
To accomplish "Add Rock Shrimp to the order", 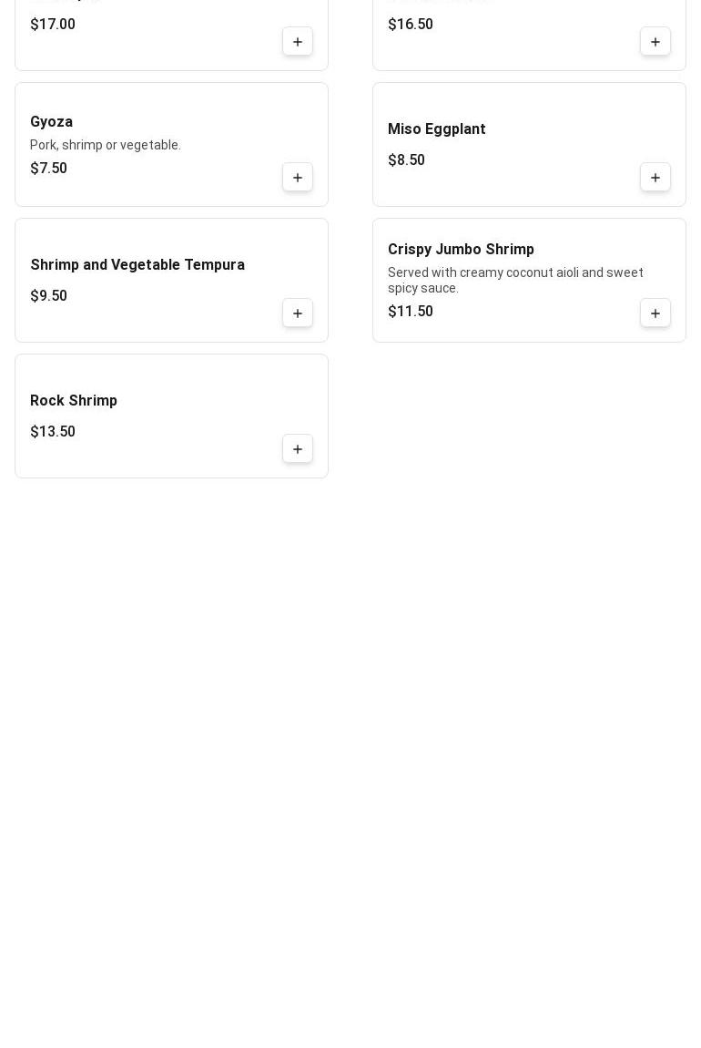I will (x=298, y=449).
